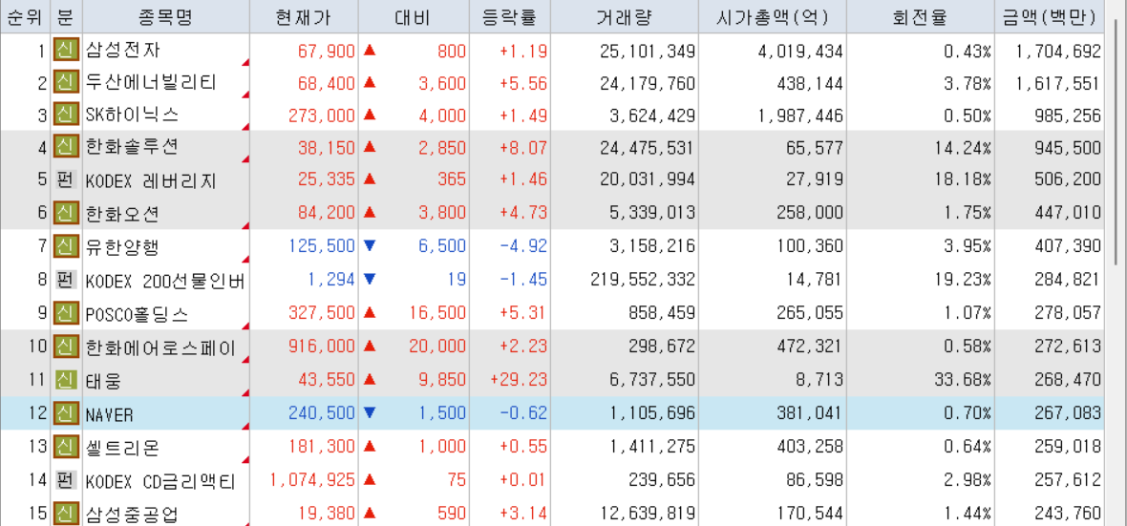Select the 한화오션 stock name
1127x526 pixels.
click(x=122, y=214)
